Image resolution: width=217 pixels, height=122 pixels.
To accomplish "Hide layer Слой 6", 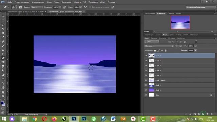I will point(146,60).
